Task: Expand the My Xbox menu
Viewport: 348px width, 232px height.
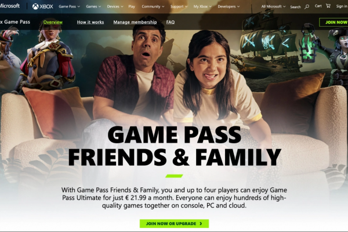Action: [202, 6]
